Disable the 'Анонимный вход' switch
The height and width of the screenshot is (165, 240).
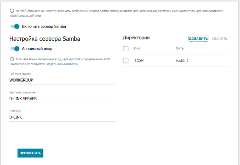(15, 49)
